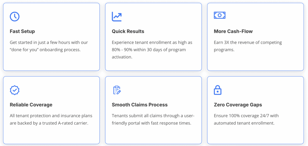The width and height of the screenshot is (308, 146).
Task: Click the clock icon above Fast Setup
Action: [14, 16]
